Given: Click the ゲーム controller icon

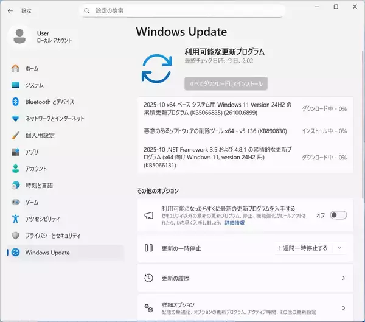Looking at the screenshot, I should tap(15, 202).
